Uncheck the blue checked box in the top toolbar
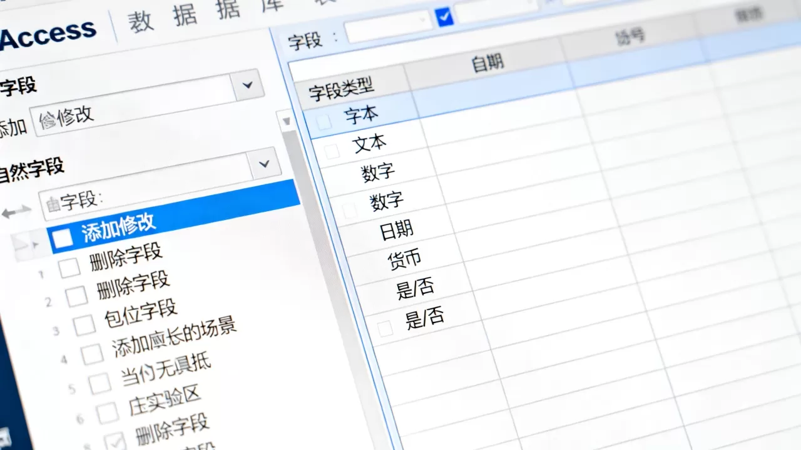The image size is (801, 450). point(445,17)
